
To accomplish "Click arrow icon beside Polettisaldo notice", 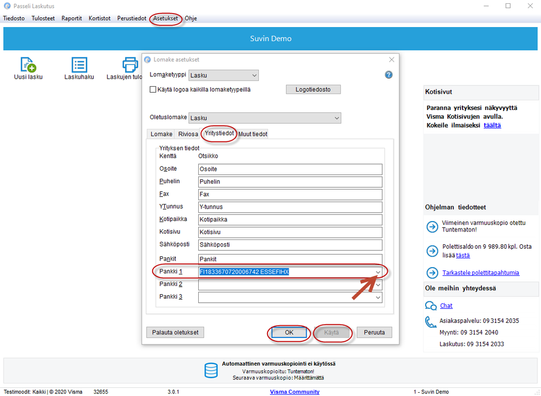I will 432,251.
